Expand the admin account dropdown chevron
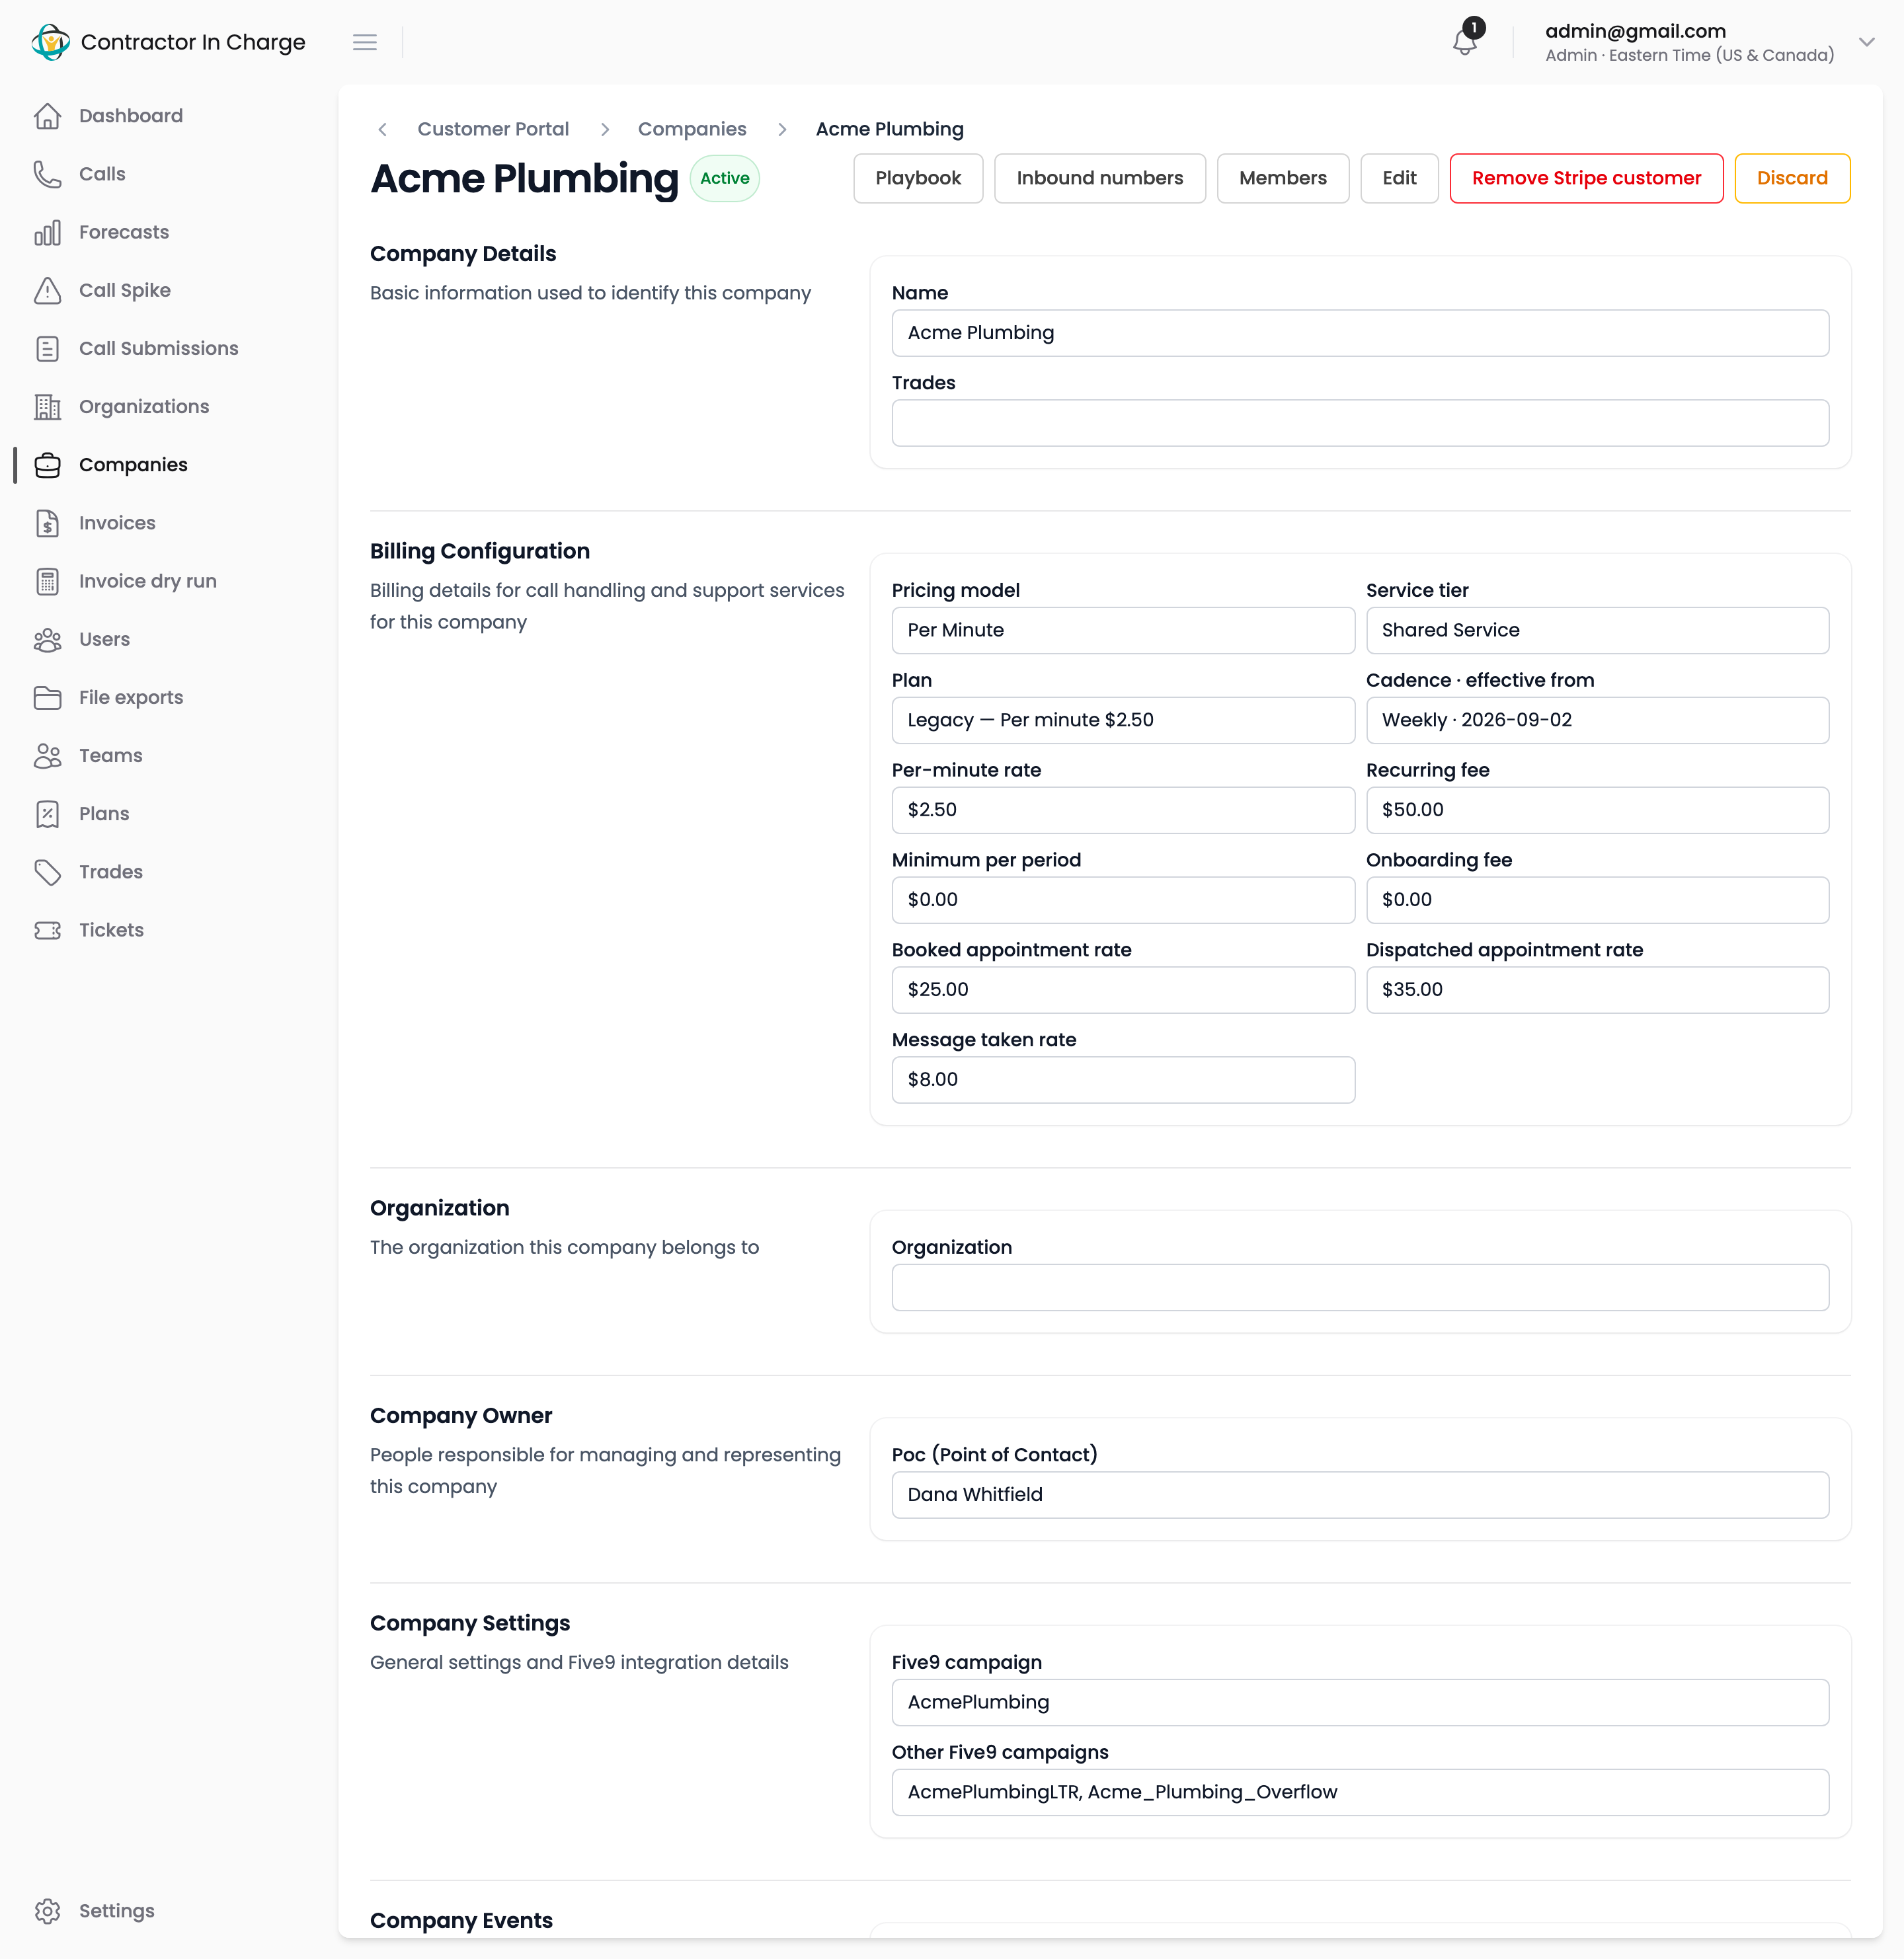 [x=1866, y=42]
